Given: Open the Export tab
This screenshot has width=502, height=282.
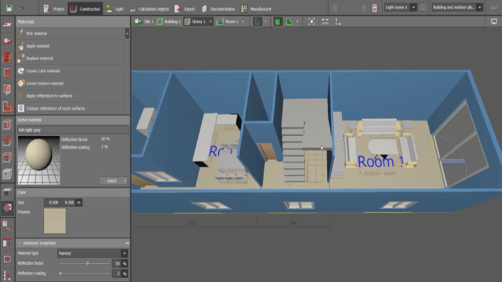Looking at the screenshot, I should coord(185,9).
